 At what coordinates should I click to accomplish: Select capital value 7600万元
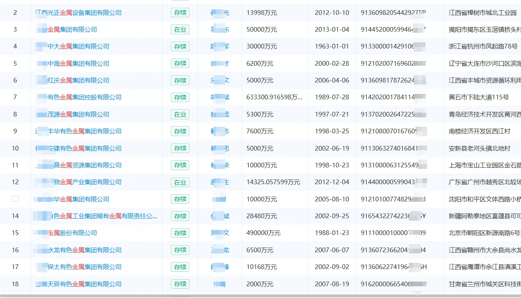pyautogui.click(x=260, y=131)
